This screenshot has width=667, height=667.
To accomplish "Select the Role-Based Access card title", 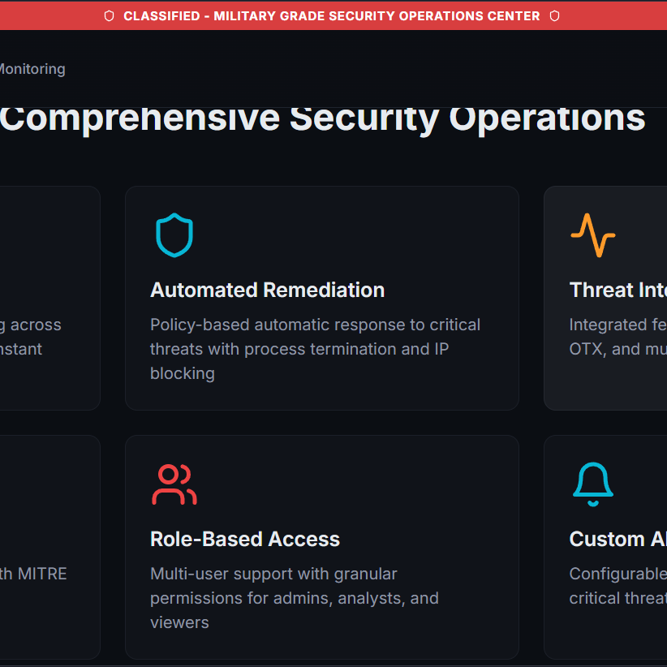I will [244, 539].
